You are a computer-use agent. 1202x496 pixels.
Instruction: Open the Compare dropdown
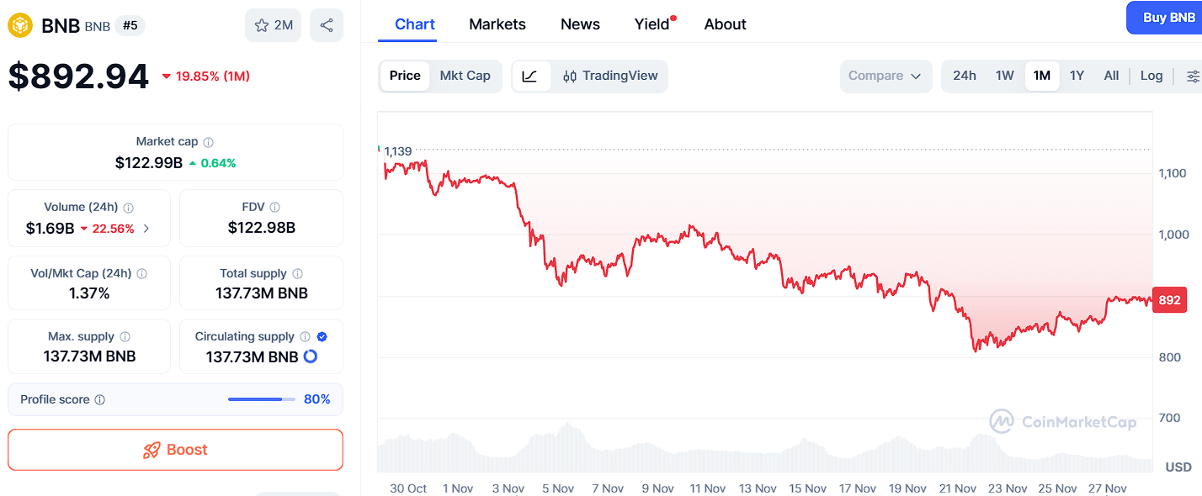(x=886, y=76)
